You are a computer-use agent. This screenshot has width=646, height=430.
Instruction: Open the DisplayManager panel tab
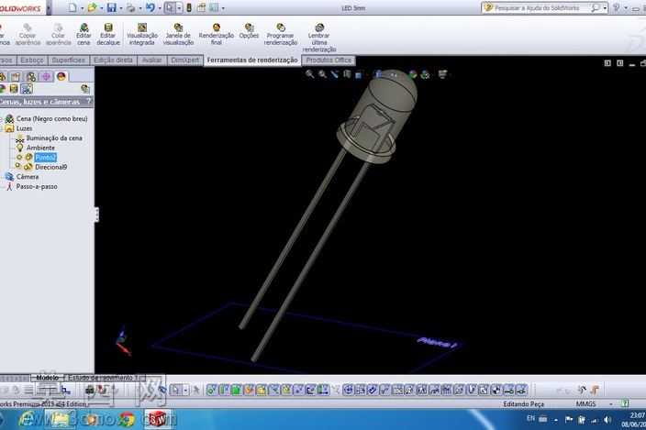pos(61,76)
